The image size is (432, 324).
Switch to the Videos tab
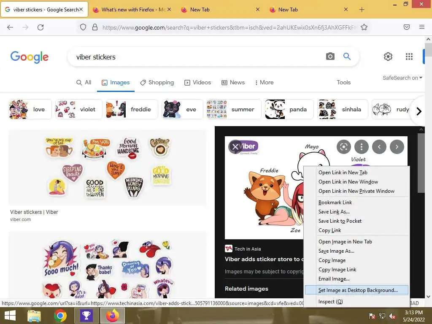coord(197,82)
